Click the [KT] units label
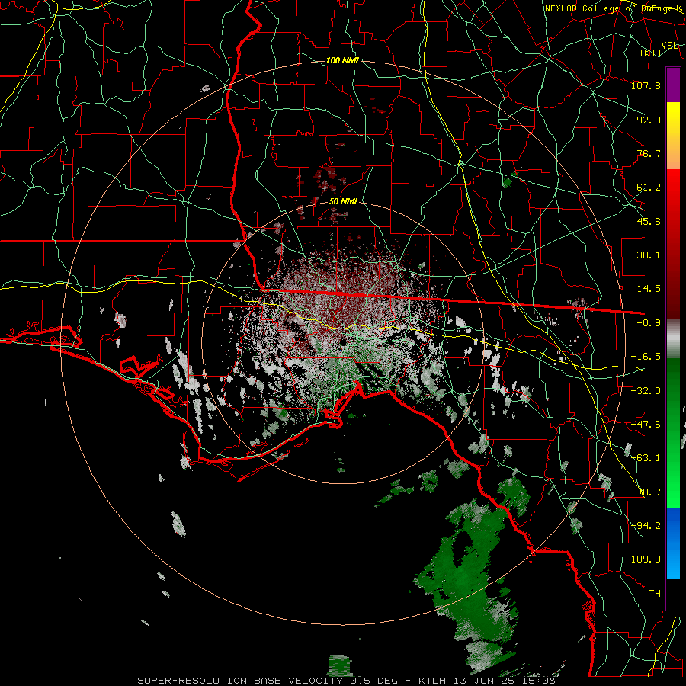 point(651,53)
